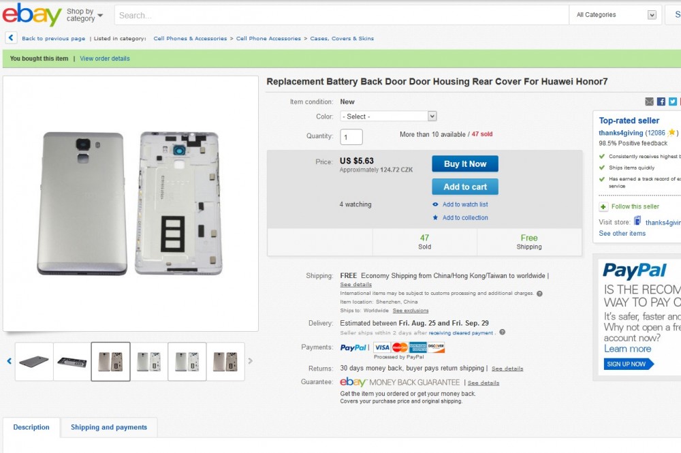
Task: Expand the Shop by category menu
Action: [x=84, y=15]
